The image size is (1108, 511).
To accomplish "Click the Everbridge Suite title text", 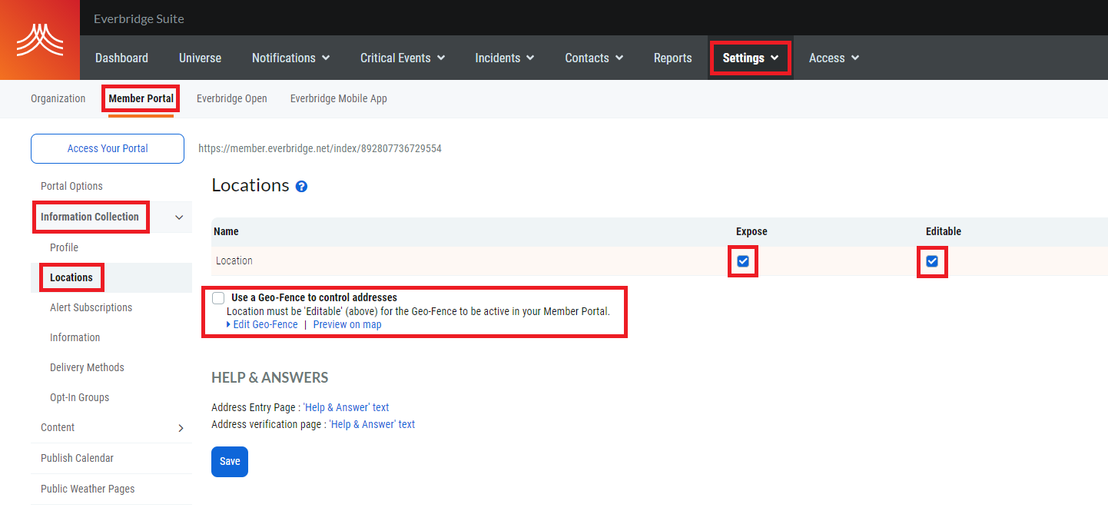I will point(139,18).
